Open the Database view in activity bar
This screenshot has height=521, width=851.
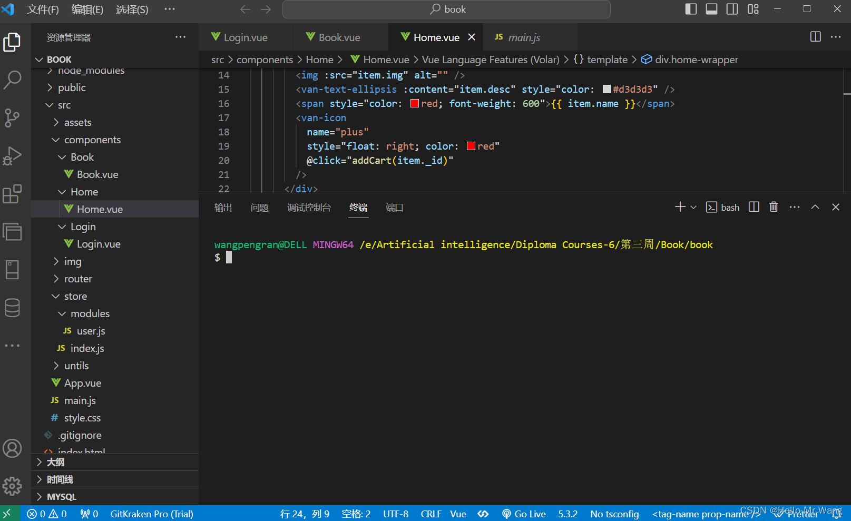tap(12, 308)
